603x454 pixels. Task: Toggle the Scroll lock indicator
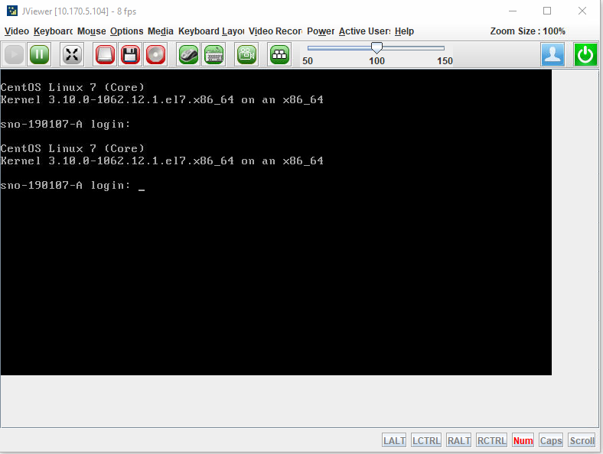click(582, 440)
